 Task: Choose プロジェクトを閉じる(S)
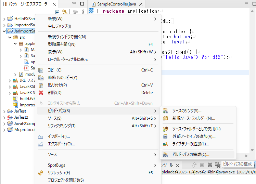point(98,180)
